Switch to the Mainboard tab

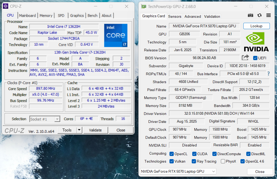[28, 16]
